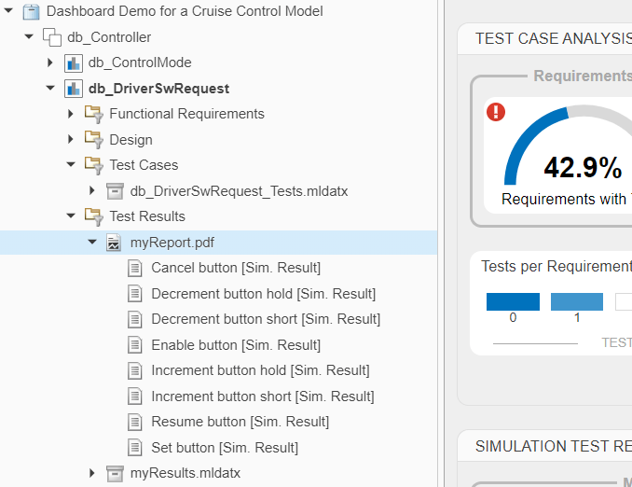Click the dark blue bar labeled 0
Viewport: 632px width, 487px height.
pyautogui.click(x=513, y=301)
